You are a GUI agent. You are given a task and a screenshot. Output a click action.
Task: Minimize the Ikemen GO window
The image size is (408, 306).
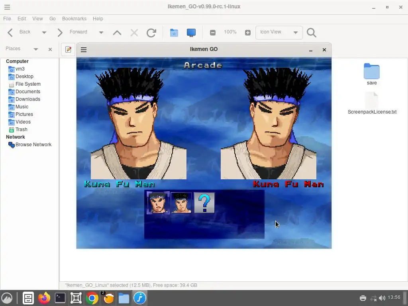pos(311,50)
